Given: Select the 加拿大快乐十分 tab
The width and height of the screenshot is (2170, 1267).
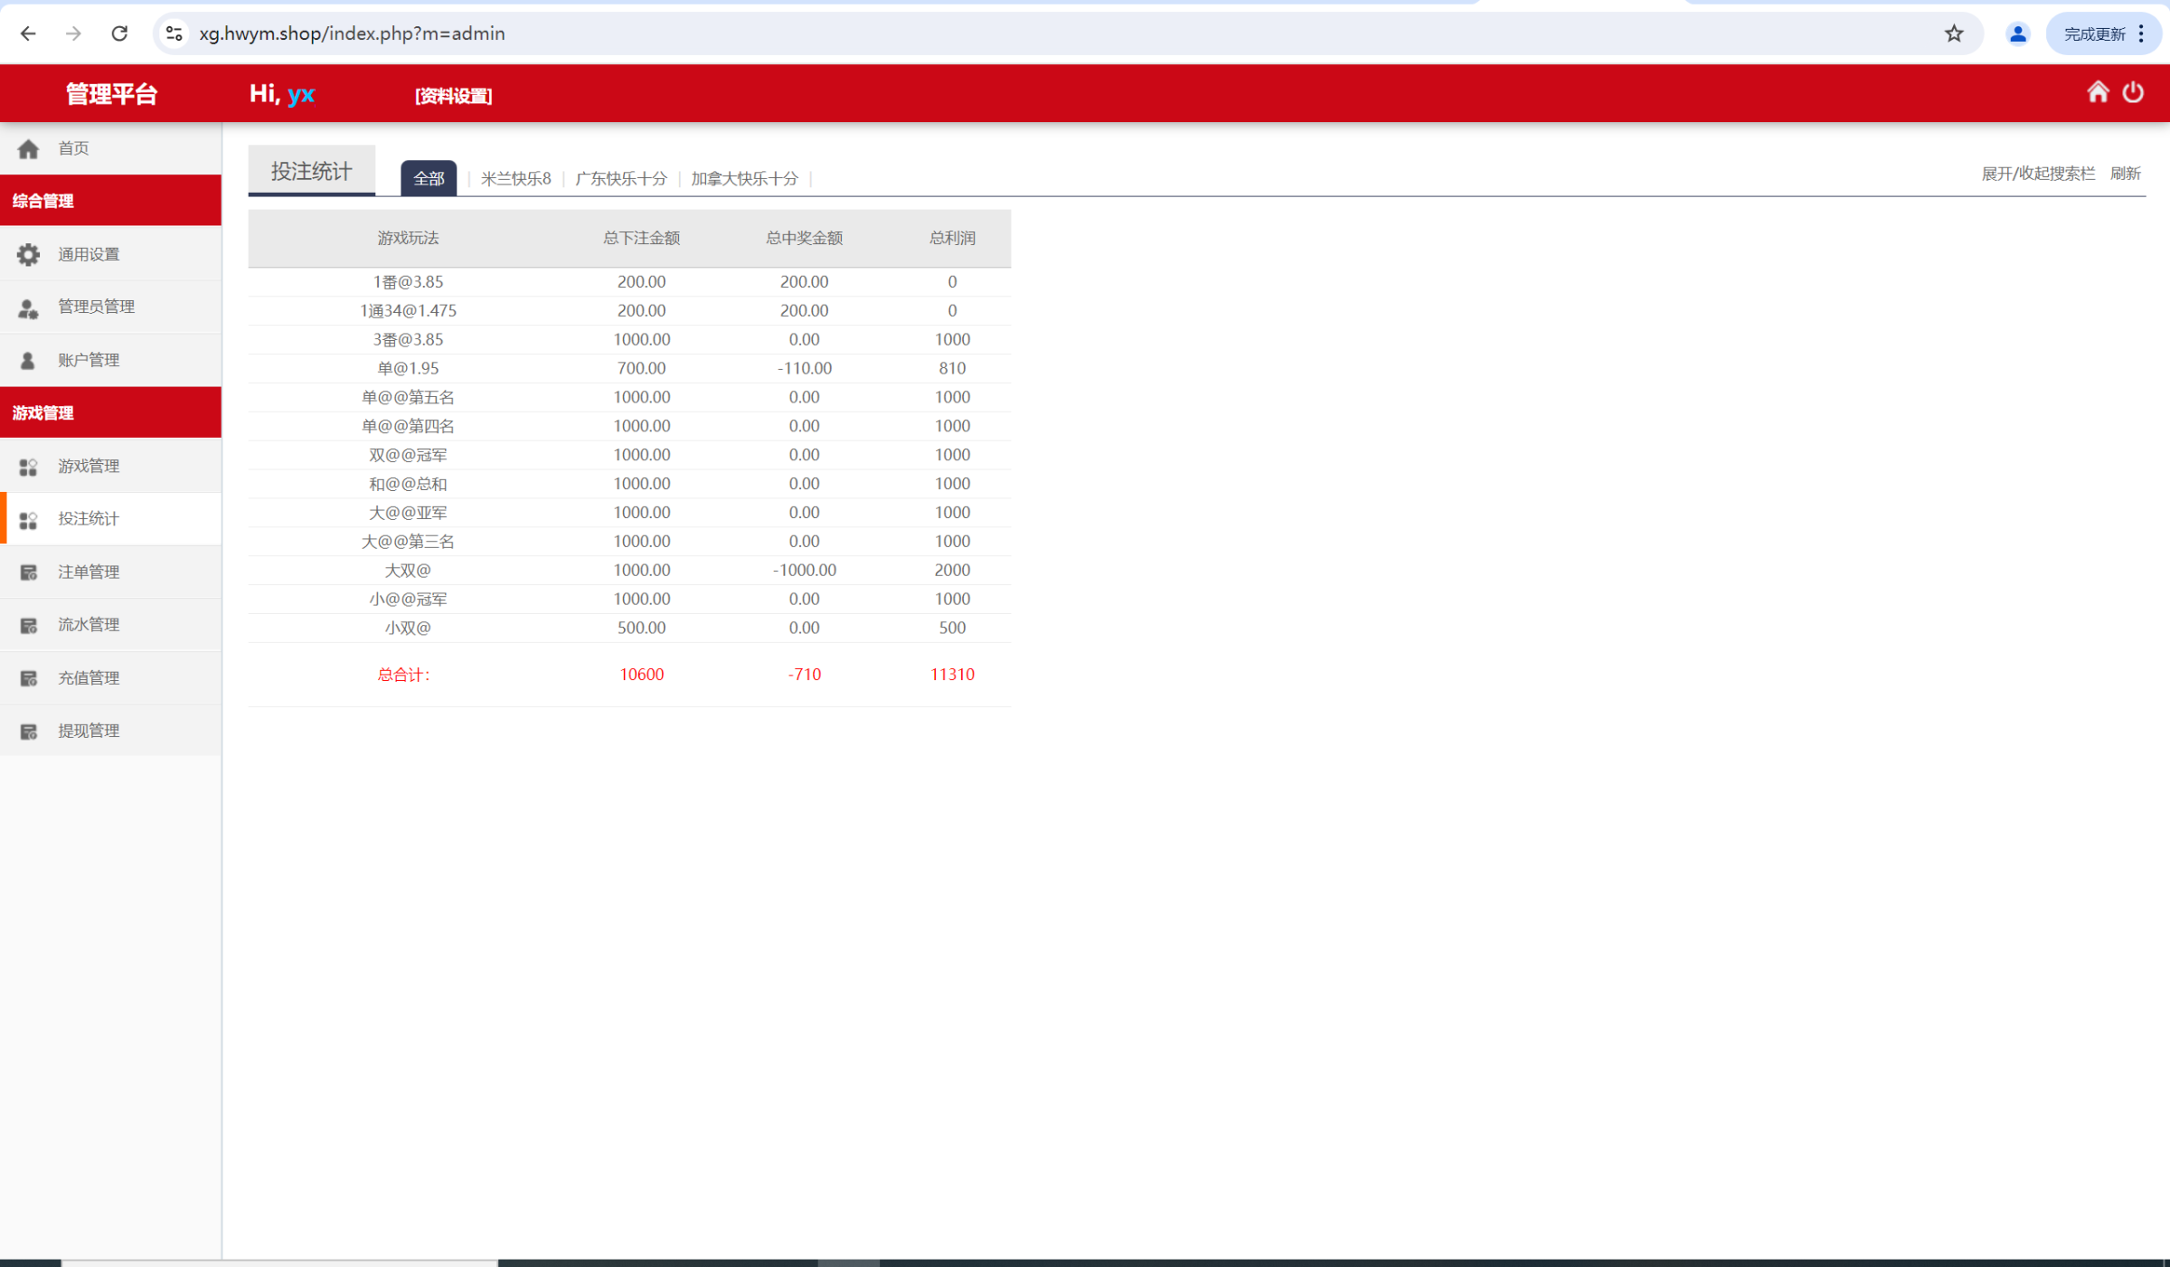Looking at the screenshot, I should 744,178.
